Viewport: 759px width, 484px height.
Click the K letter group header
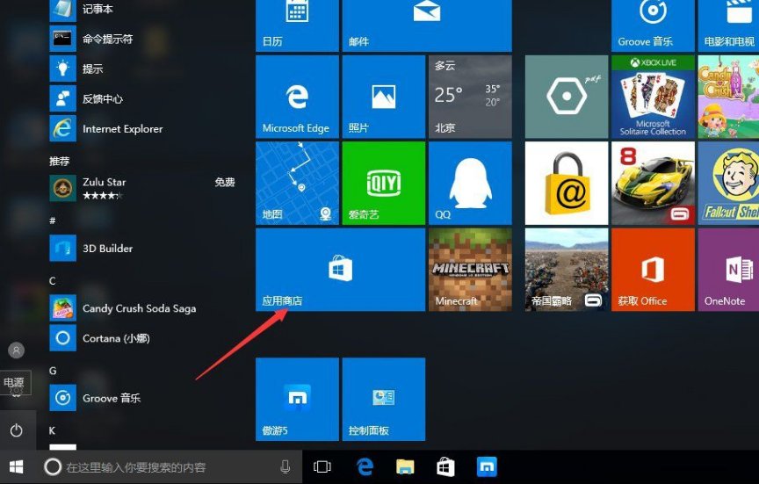pyautogui.click(x=53, y=430)
